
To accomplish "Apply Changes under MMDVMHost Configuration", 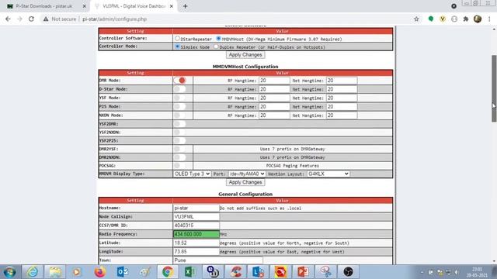I will coord(245,182).
